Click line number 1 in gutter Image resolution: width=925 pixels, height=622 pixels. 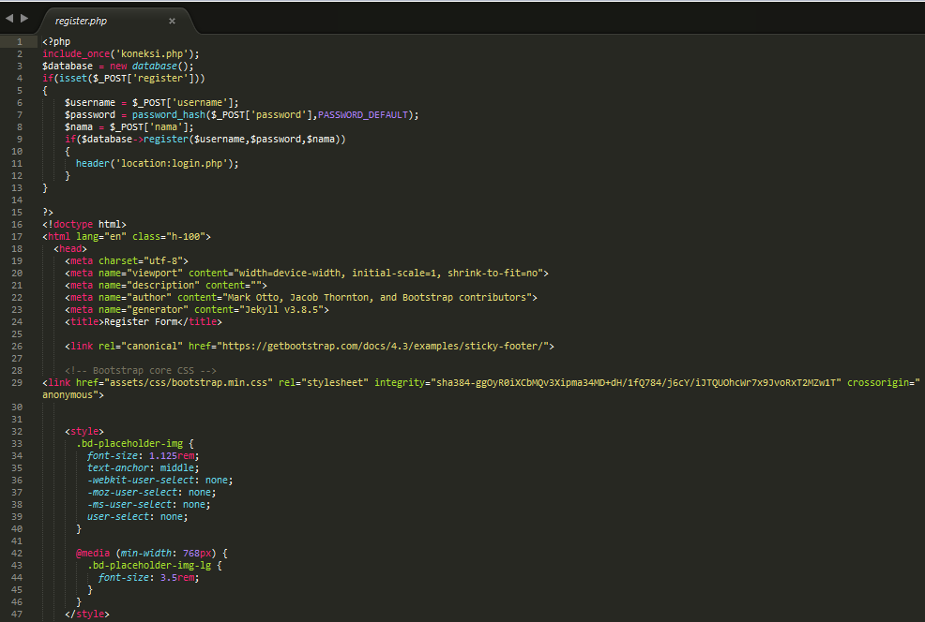pyautogui.click(x=20, y=42)
